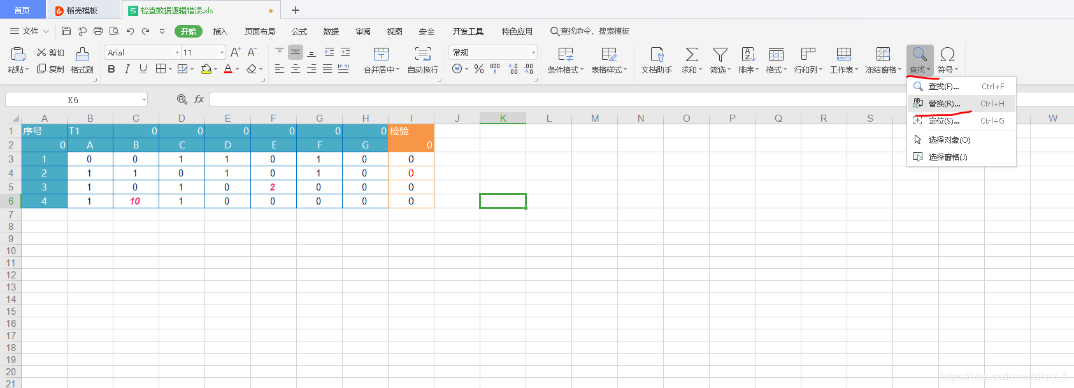Viewport: 1074px width, 388px height.
Task: Open the Arial font name dropdown
Action: pos(177,52)
